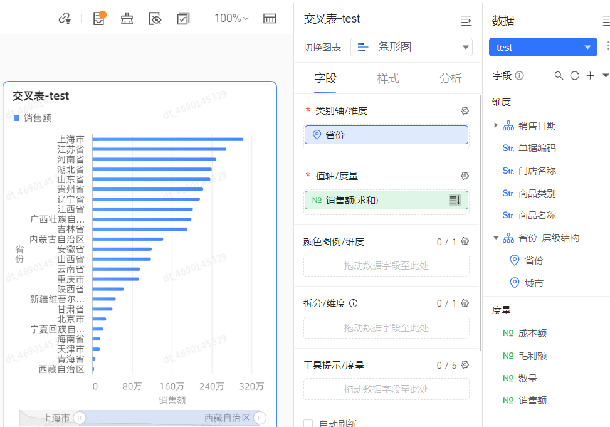Open settings gear for 拆分/维度

465,303
